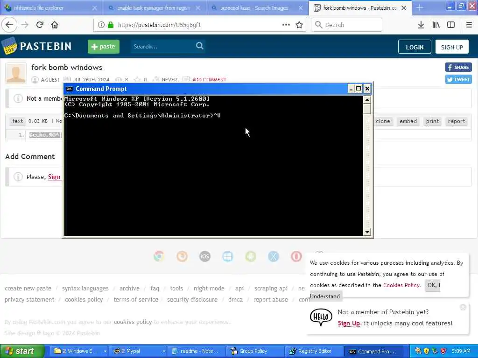Screen dimensions: 478x358
Task: Switch to Registry Editor taskbar item
Action: (x=313, y=351)
